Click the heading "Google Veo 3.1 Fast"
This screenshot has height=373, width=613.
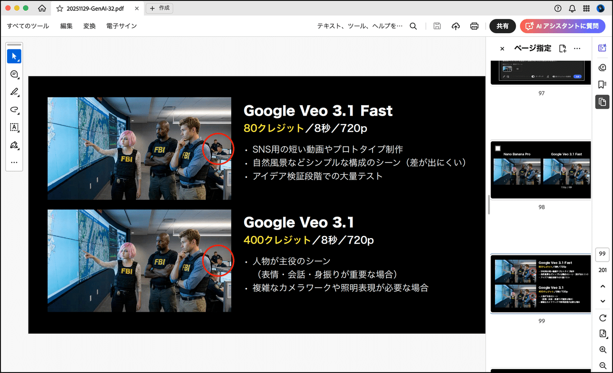click(x=318, y=110)
